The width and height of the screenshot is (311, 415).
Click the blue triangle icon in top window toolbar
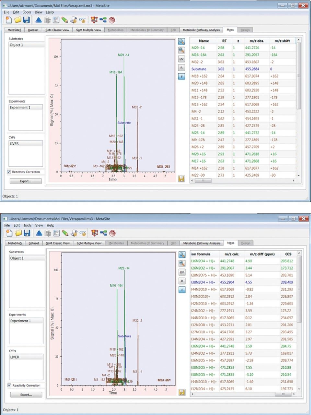[39, 20]
